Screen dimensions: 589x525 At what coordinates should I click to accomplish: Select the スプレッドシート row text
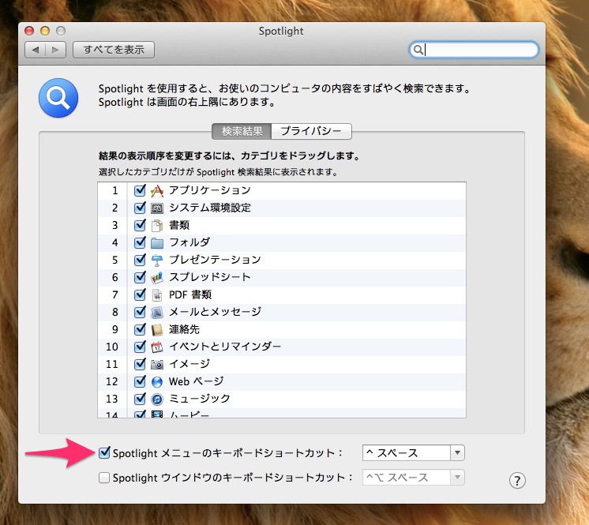click(x=209, y=277)
